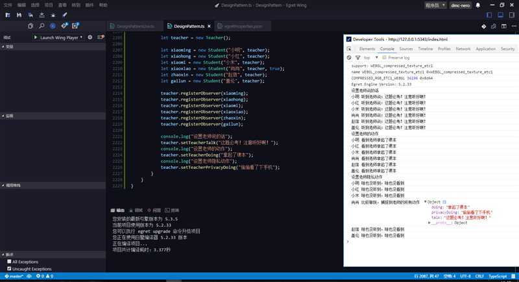This screenshot has width=519, height=282.
Task: Click the split editor icon
Action: 504,27
